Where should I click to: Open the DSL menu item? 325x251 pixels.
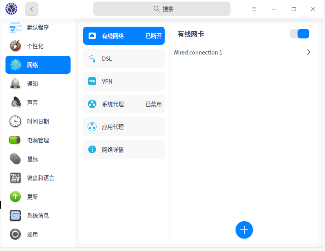click(x=124, y=58)
